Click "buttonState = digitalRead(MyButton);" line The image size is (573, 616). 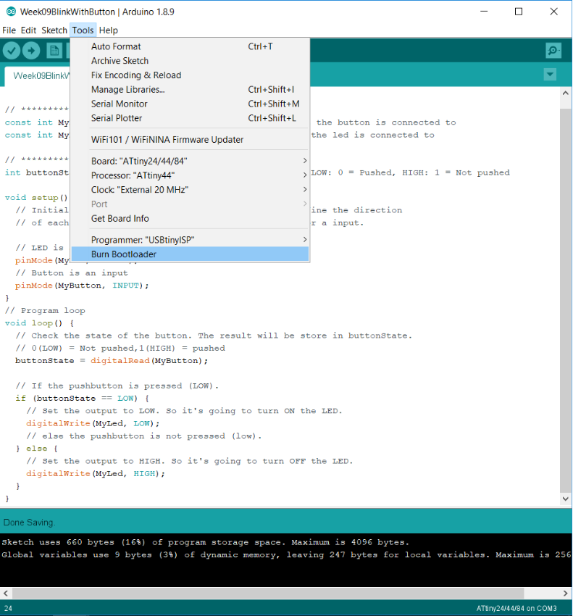(112, 361)
